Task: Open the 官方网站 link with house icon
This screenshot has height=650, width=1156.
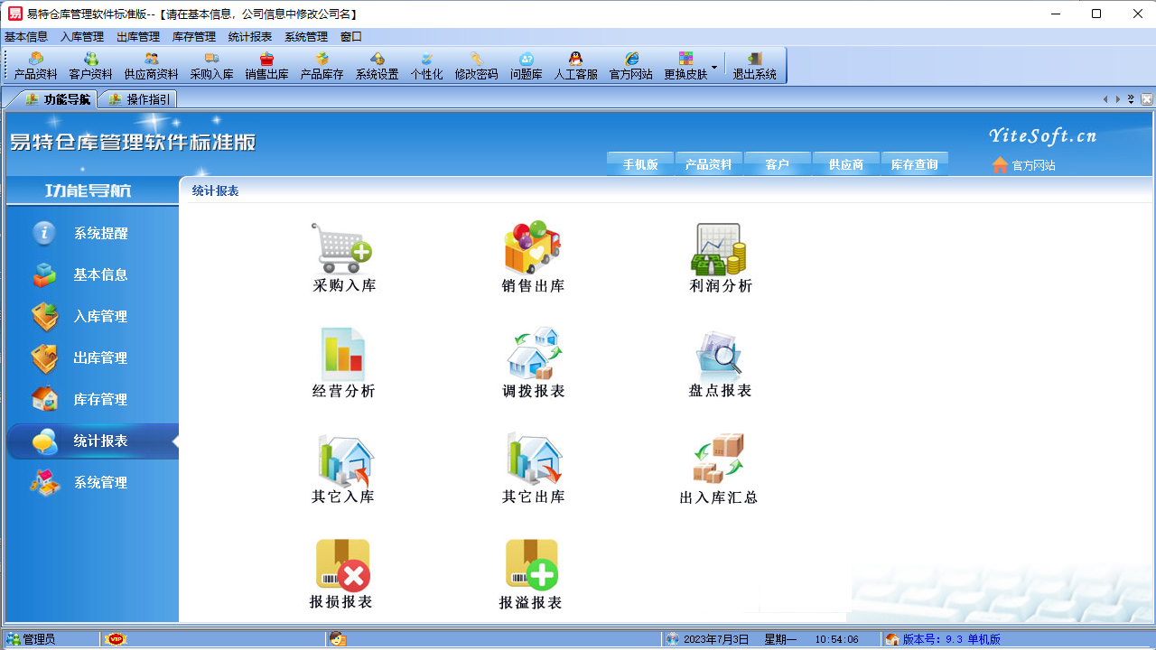Action: pos(1023,165)
